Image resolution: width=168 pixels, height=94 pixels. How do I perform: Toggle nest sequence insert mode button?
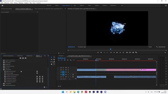coord(59,60)
